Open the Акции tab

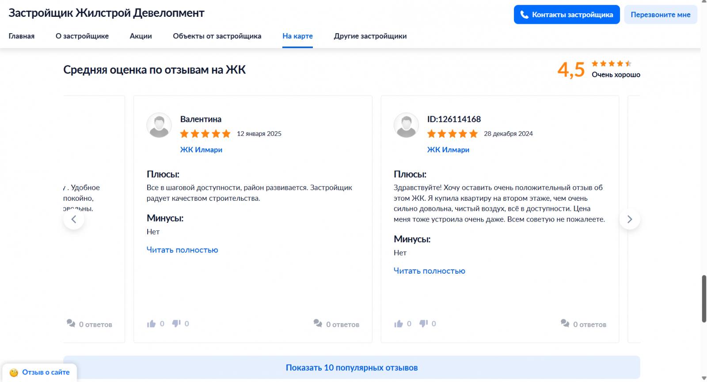click(141, 36)
